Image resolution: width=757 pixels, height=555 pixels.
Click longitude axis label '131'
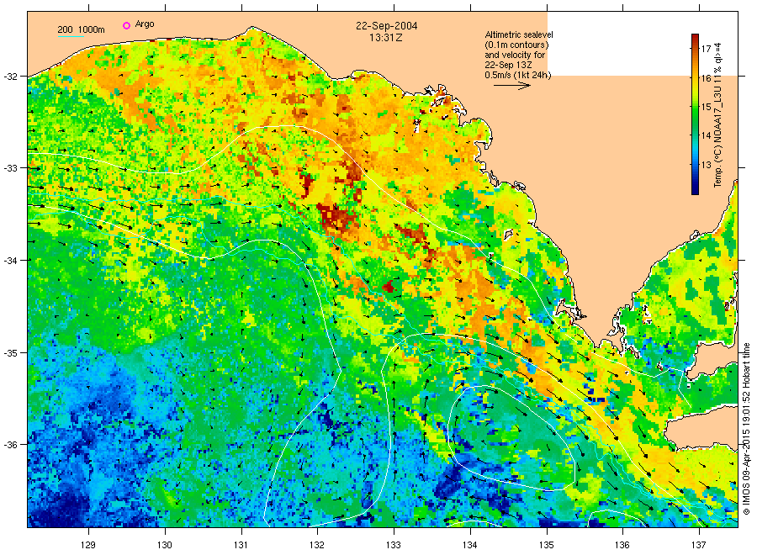coord(241,546)
